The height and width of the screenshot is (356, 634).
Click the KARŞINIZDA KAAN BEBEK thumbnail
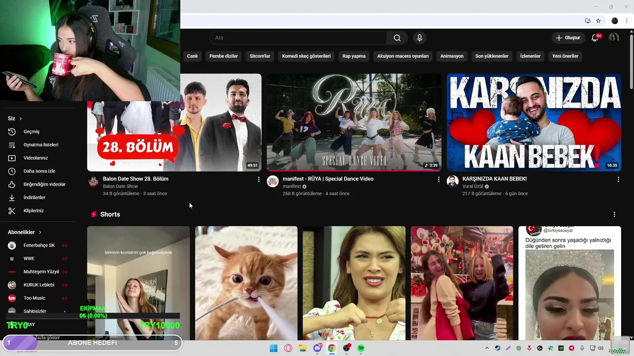coord(534,123)
